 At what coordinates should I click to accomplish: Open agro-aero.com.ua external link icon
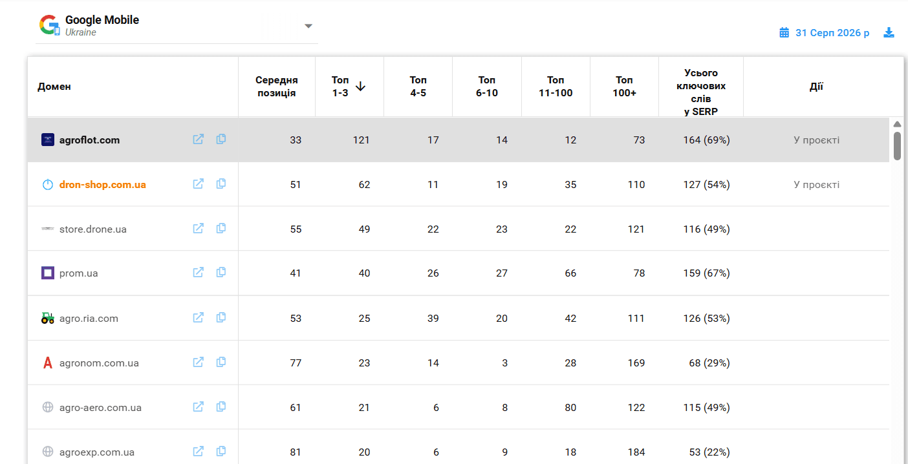199,406
